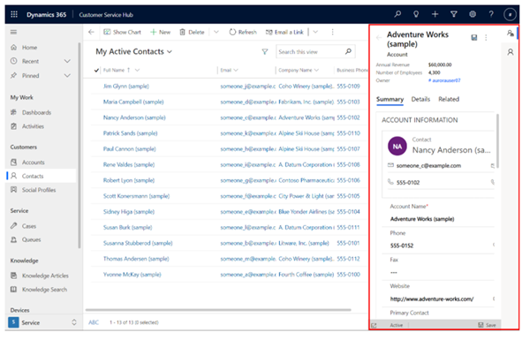This screenshot has width=530, height=340.
Task: Open Knowledge Articles in the site map
Action: coord(45,276)
